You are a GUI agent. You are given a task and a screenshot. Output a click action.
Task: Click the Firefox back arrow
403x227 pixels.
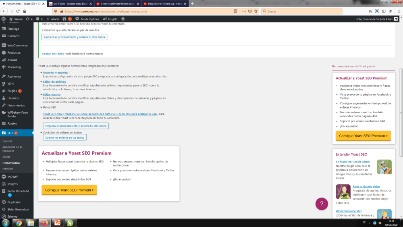coord(4,11)
